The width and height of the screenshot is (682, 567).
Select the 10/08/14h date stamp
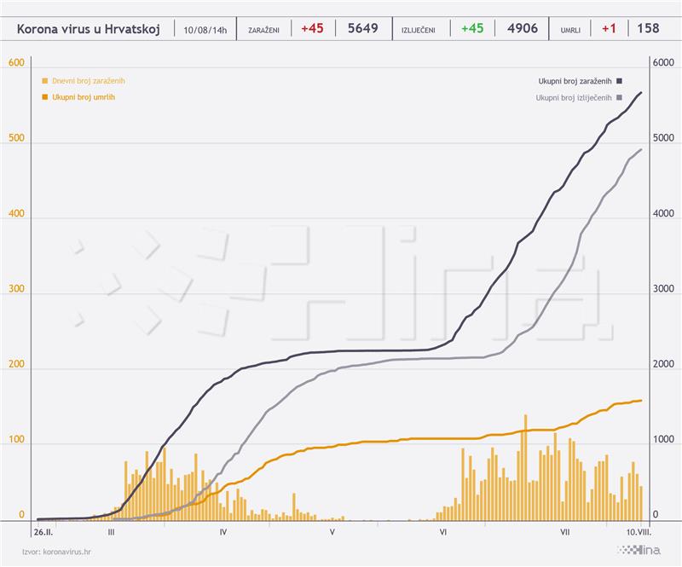point(205,30)
